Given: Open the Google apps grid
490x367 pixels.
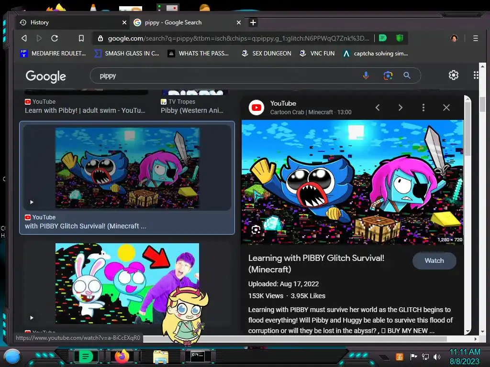Looking at the screenshot, I should point(476,75).
